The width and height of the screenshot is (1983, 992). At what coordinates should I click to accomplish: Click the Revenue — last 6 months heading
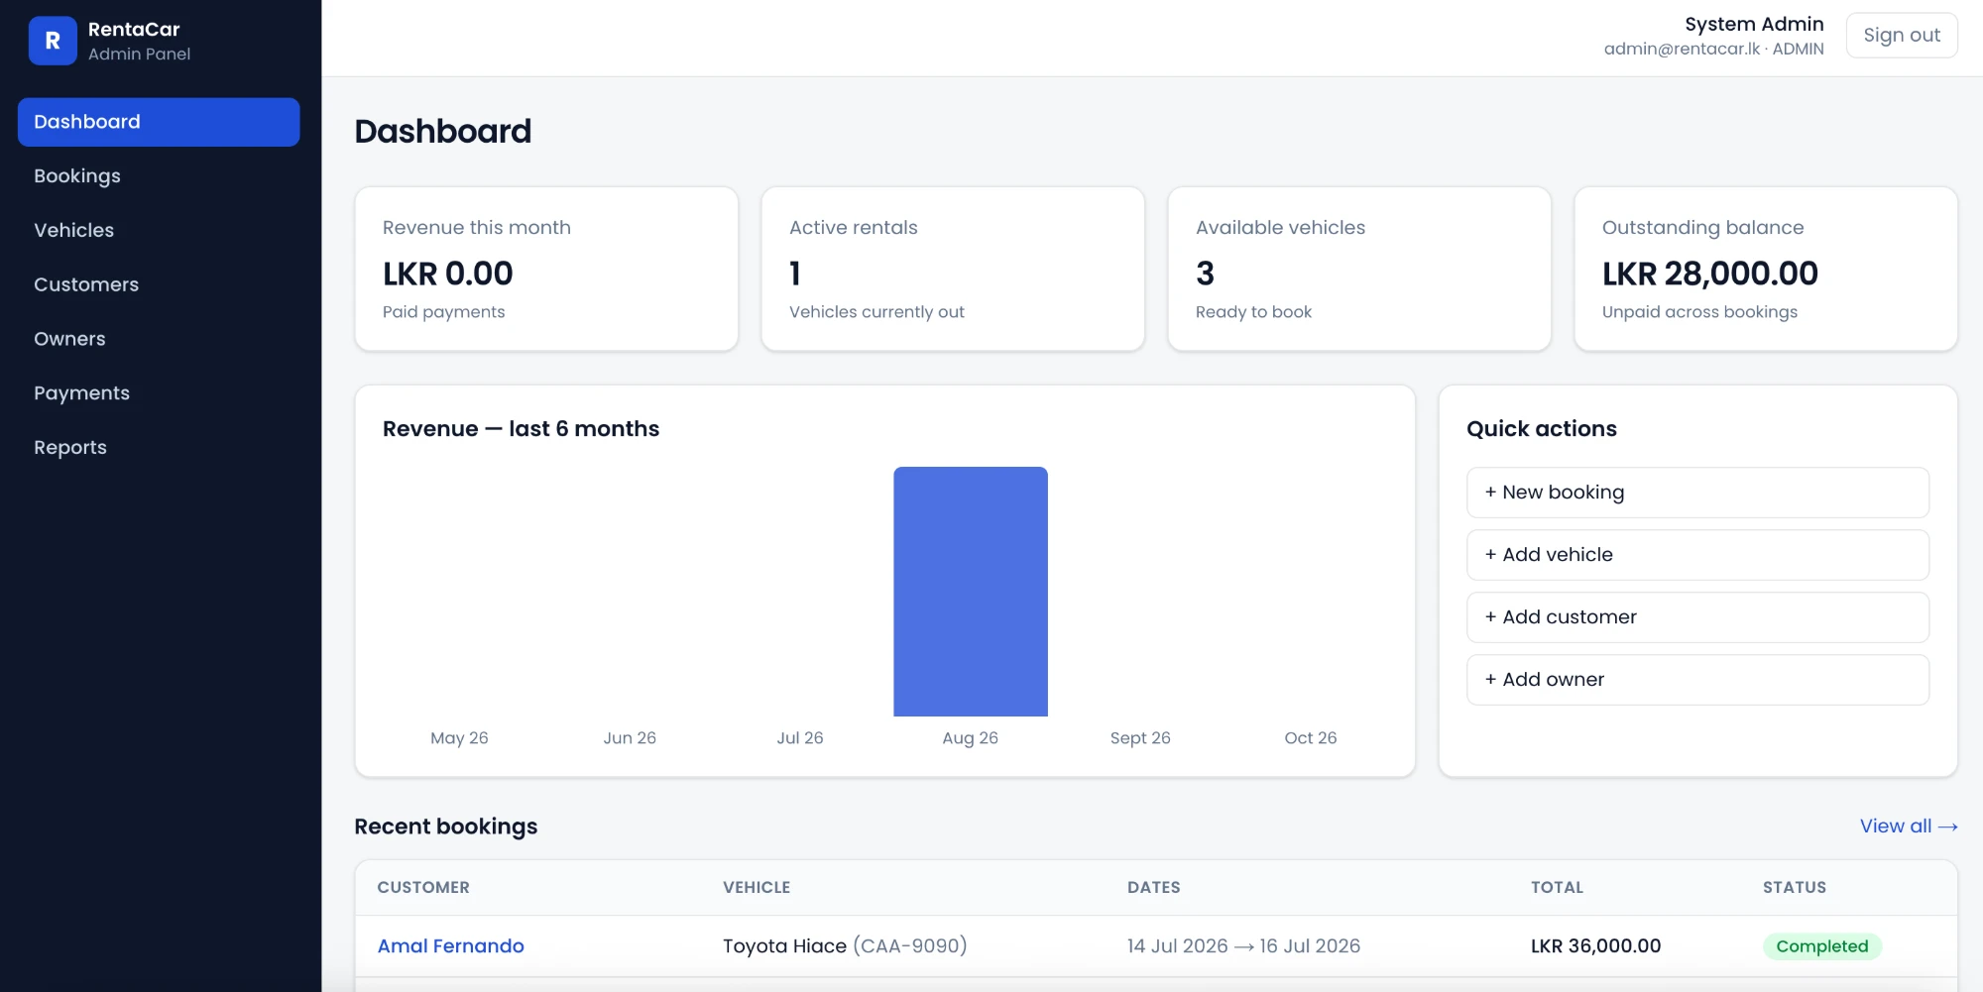pyautogui.click(x=522, y=429)
